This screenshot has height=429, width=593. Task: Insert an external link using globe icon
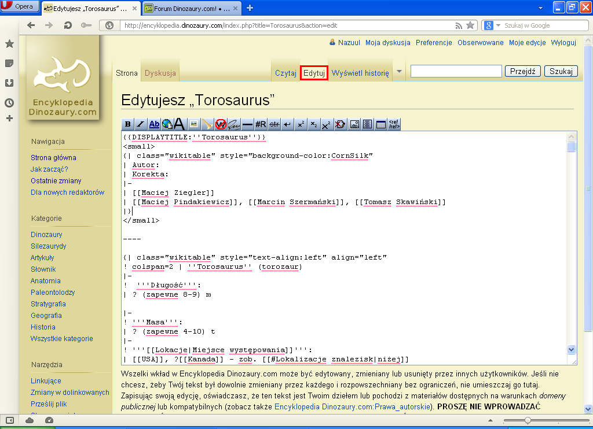(x=167, y=124)
